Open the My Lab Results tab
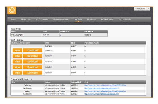Viewport: 158px width, 104px height. click(125, 19)
